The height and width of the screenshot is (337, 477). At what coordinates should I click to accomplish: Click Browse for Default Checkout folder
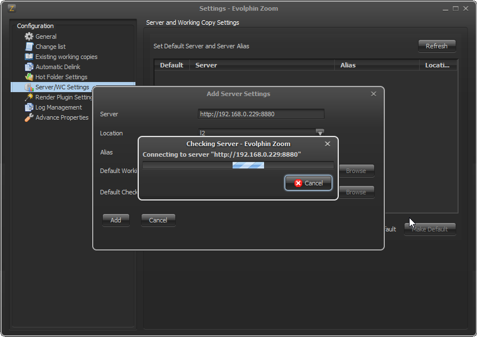356,192
